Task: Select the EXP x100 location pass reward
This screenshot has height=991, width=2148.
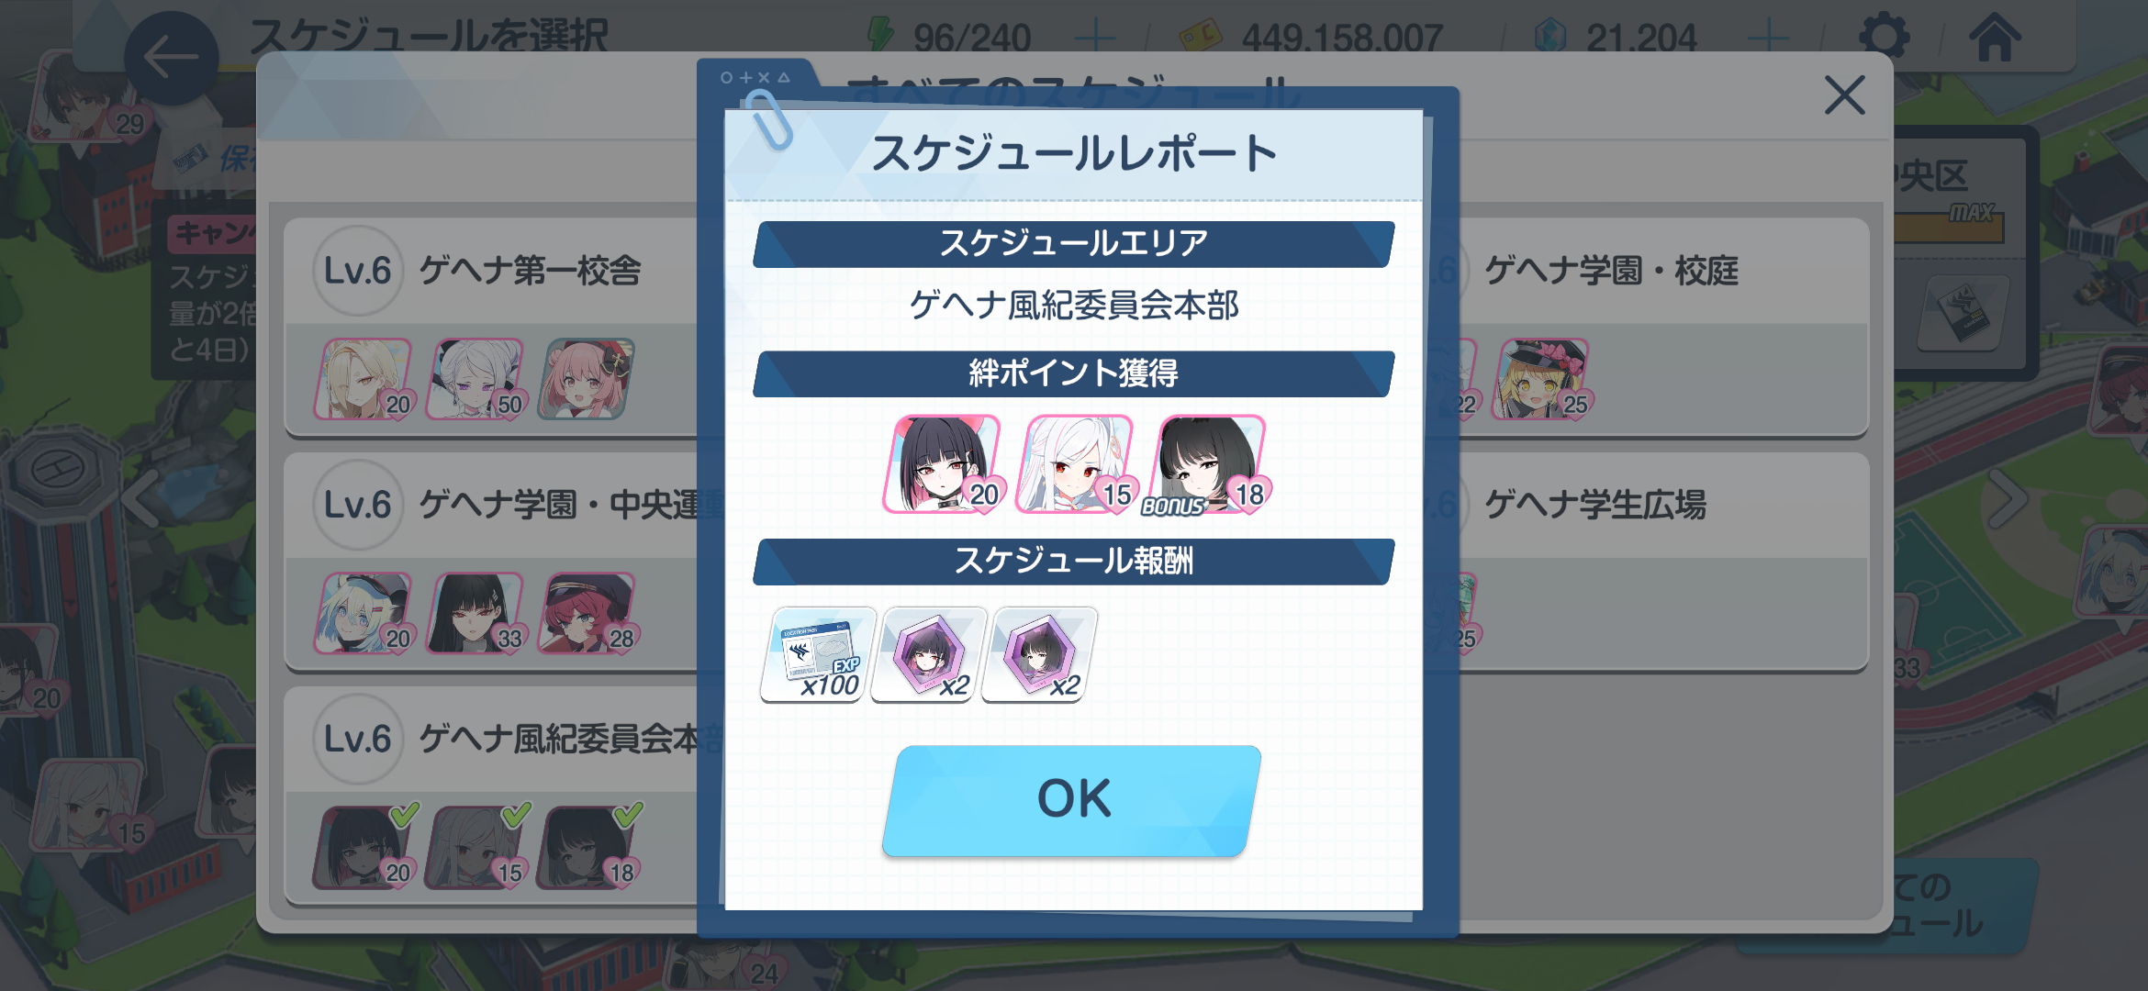Action: pos(817,655)
